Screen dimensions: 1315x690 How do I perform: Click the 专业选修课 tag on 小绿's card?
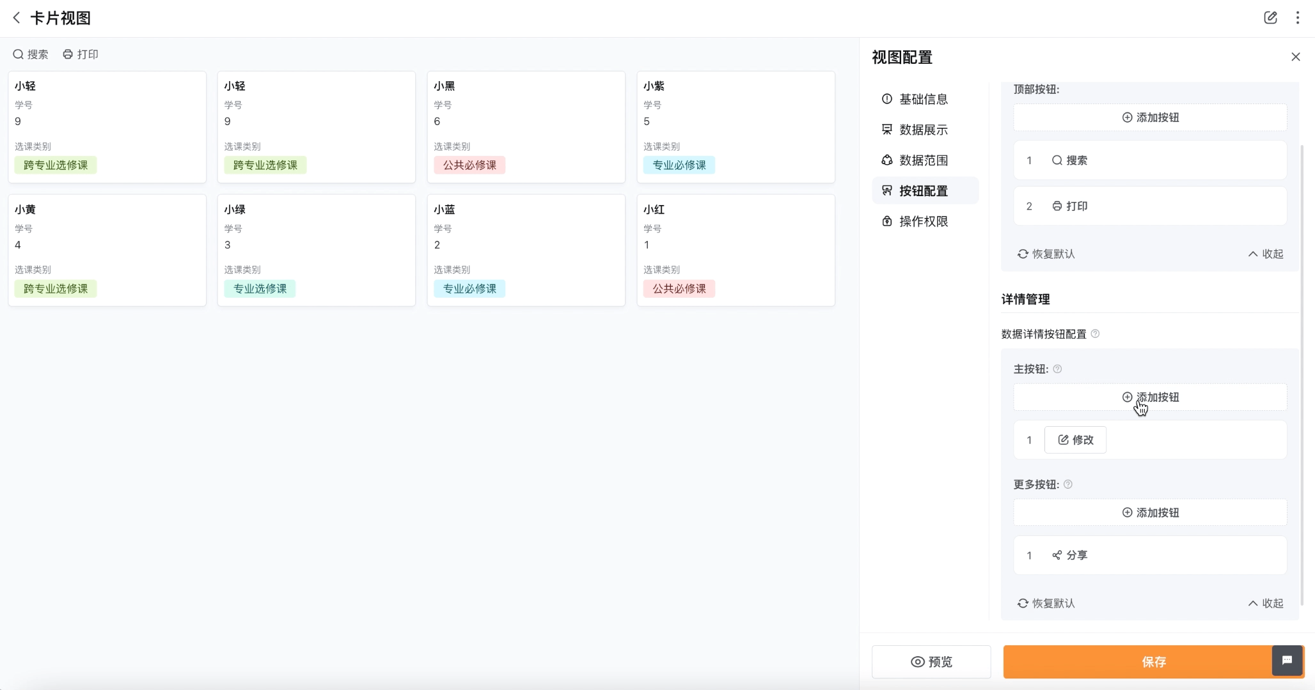260,289
